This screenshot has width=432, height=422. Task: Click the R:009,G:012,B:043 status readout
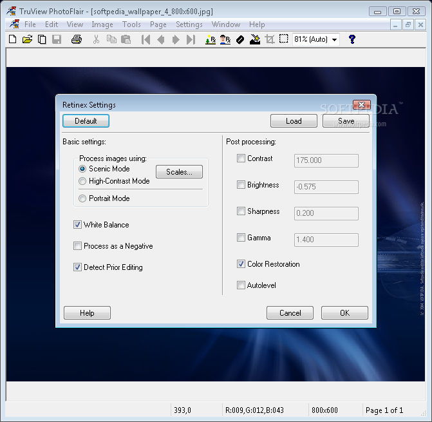[x=254, y=410]
